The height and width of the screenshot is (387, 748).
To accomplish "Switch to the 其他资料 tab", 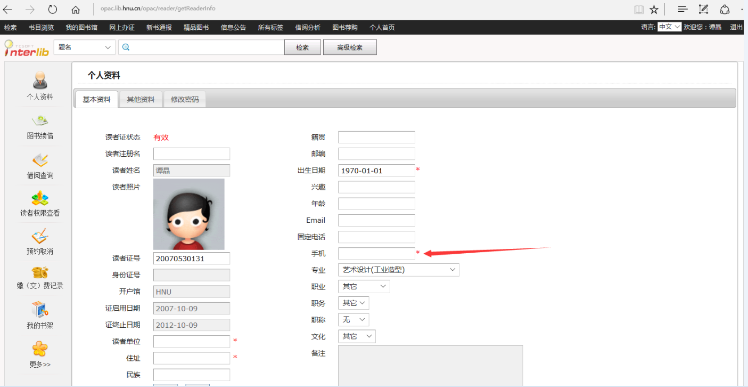I will click(x=141, y=99).
